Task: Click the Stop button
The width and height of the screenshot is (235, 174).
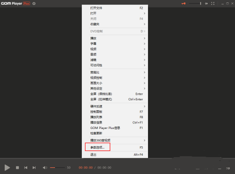Action: [17, 167]
